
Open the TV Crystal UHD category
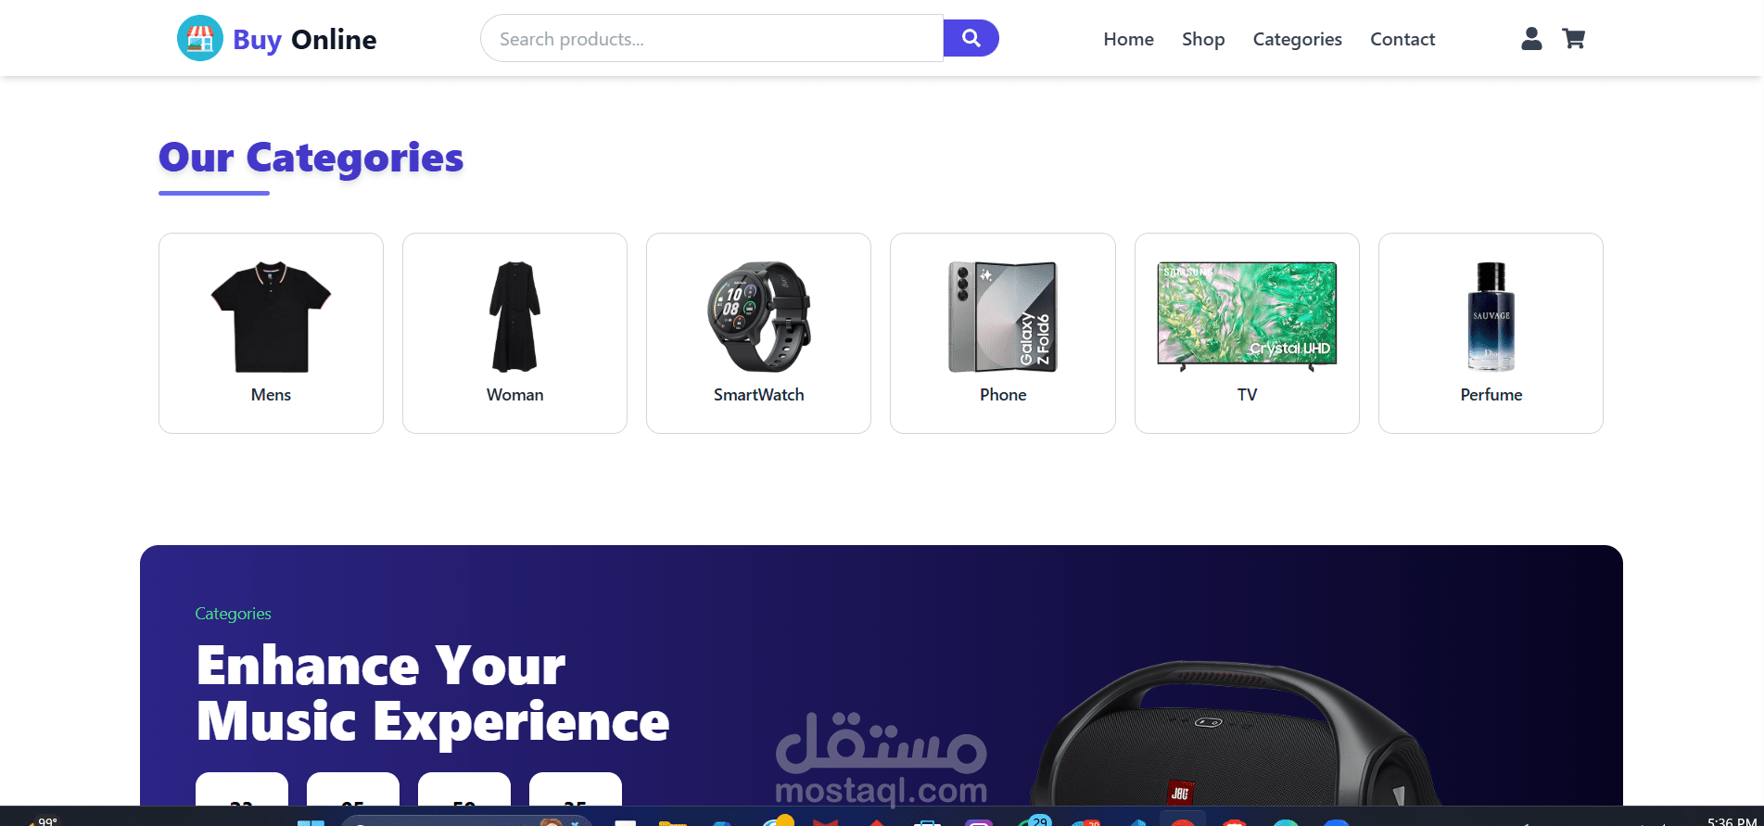(1247, 333)
